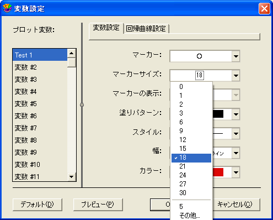Click the panel splitter handle

click(x=82, y=105)
